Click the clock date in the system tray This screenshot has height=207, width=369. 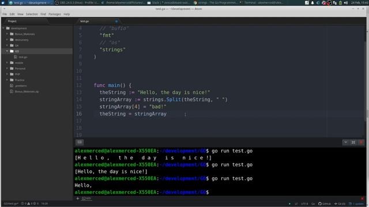click(359, 3)
